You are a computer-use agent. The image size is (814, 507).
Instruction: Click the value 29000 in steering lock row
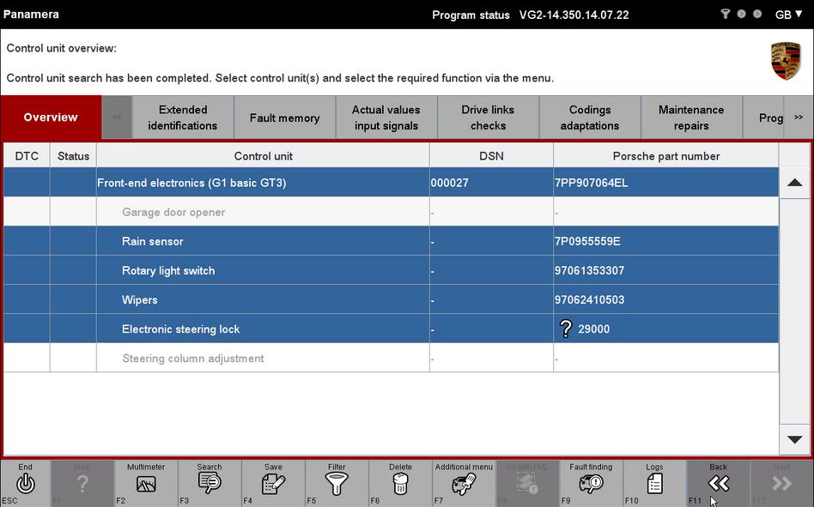[594, 329]
